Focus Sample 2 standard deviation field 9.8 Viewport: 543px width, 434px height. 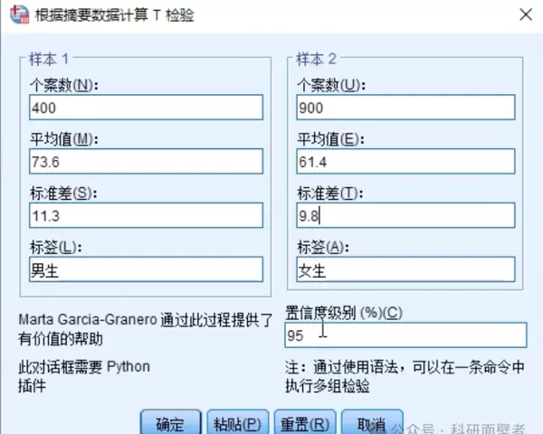click(x=405, y=216)
